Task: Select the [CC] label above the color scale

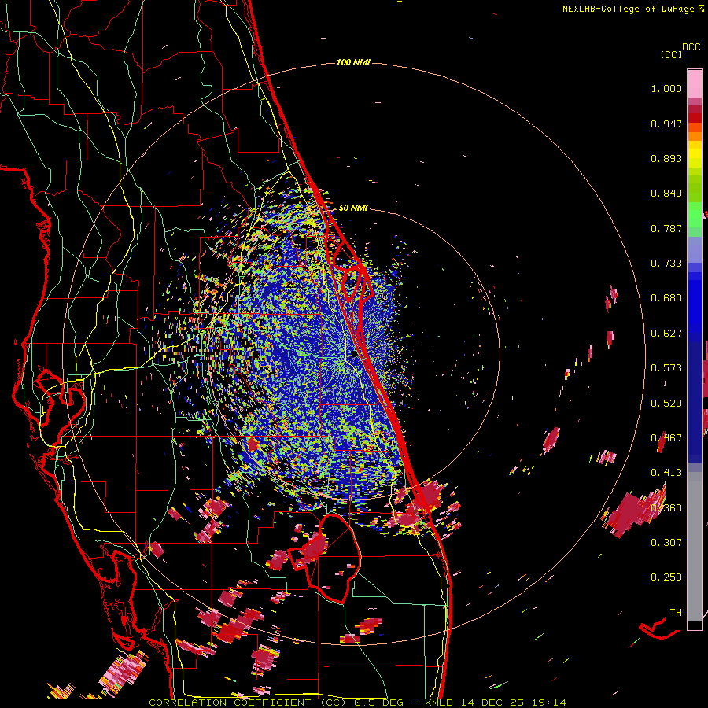Action: pos(672,54)
